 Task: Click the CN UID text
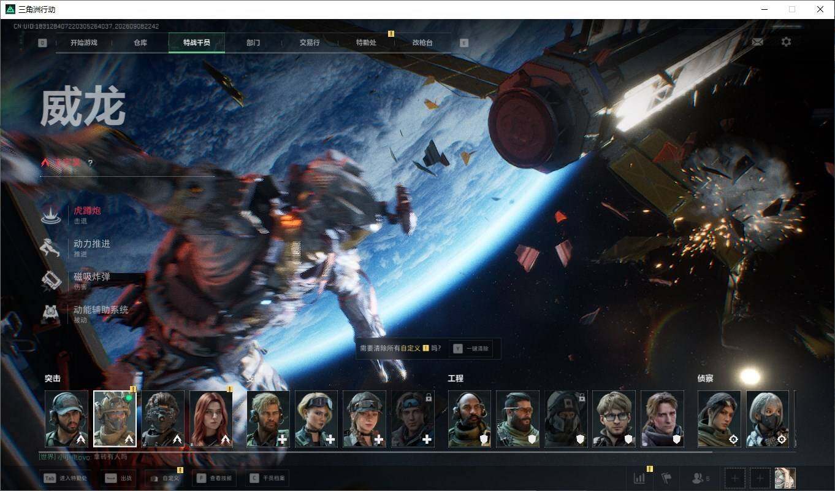(x=86, y=26)
